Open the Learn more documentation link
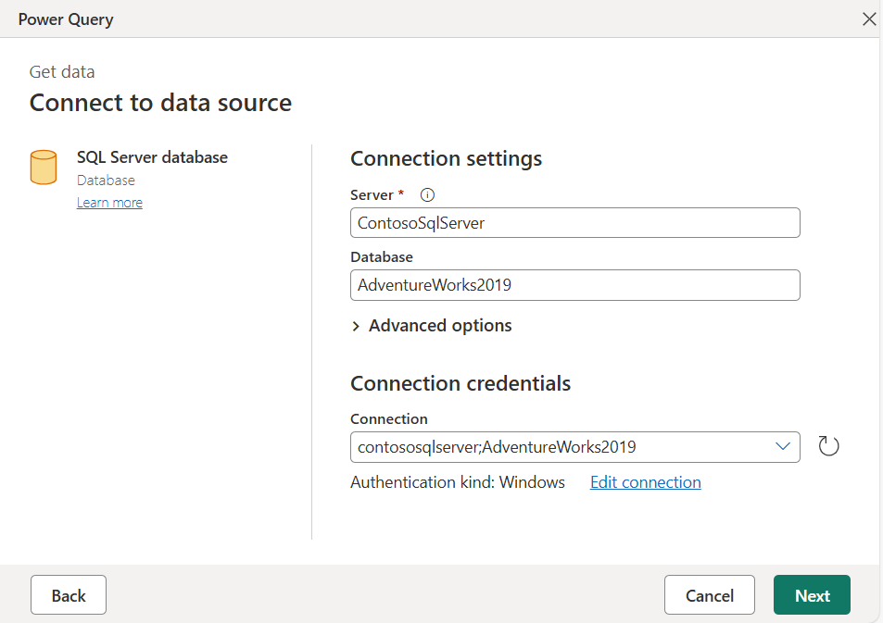883x623 pixels. click(x=109, y=202)
